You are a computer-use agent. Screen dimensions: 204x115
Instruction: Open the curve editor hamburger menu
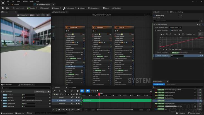click(x=200, y=34)
